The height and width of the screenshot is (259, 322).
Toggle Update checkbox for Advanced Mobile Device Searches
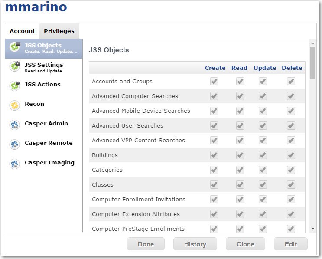[x=263, y=111]
